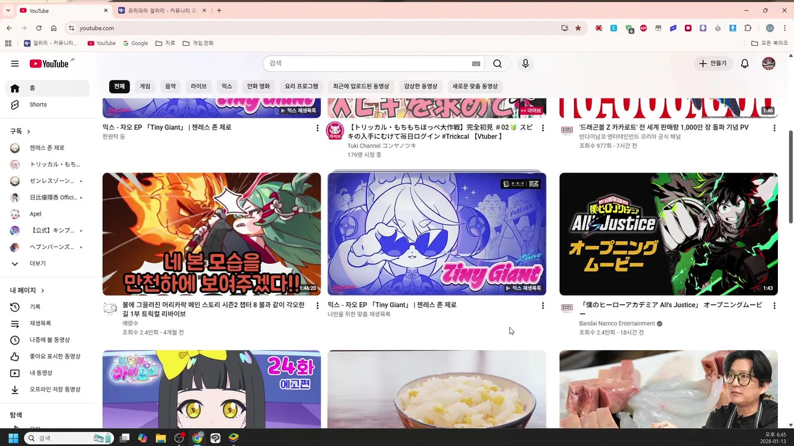Start voice search with the microphone

[x=525, y=63]
